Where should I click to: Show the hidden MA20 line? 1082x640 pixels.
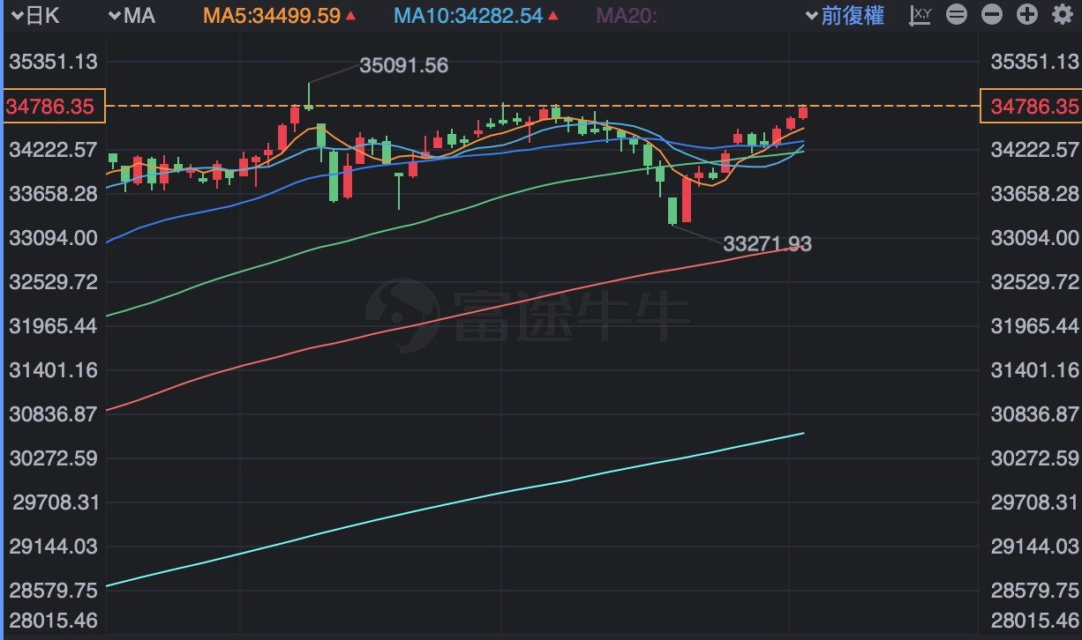coord(627,15)
